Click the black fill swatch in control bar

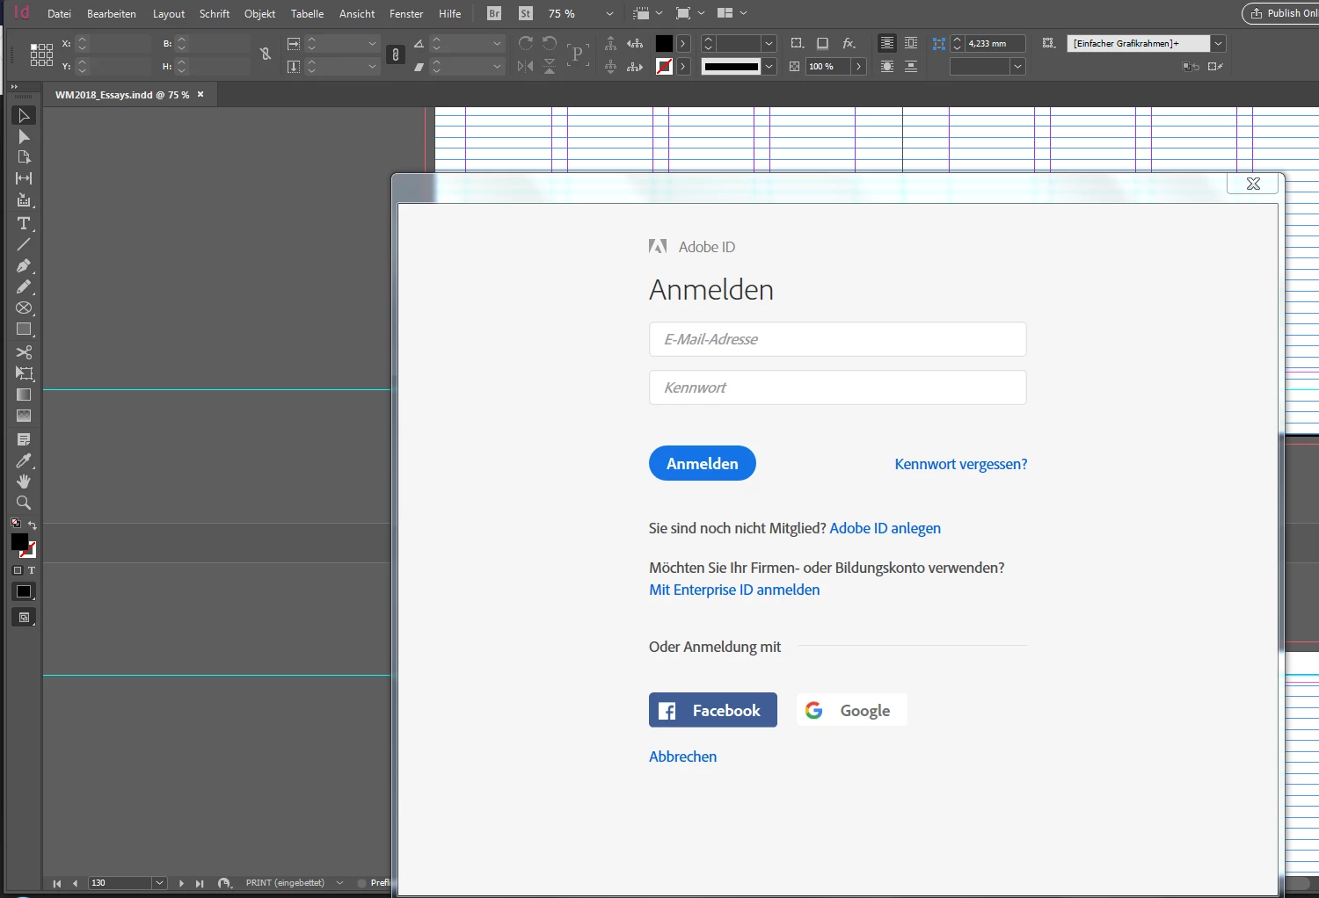click(x=664, y=43)
